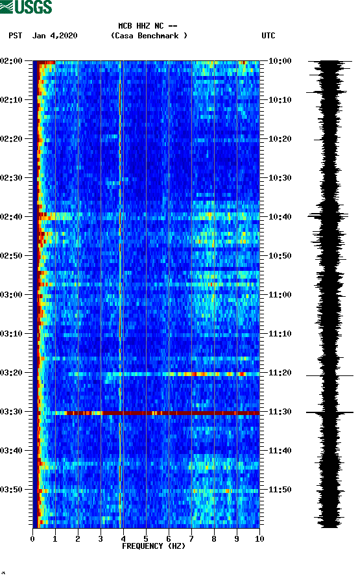Viewport: 358px width, 580px height.
Task: Click the bright horizontal band at 03:20
Action: coord(163,374)
